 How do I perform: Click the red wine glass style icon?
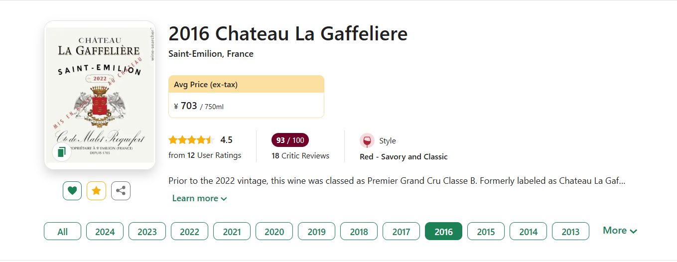pos(367,141)
